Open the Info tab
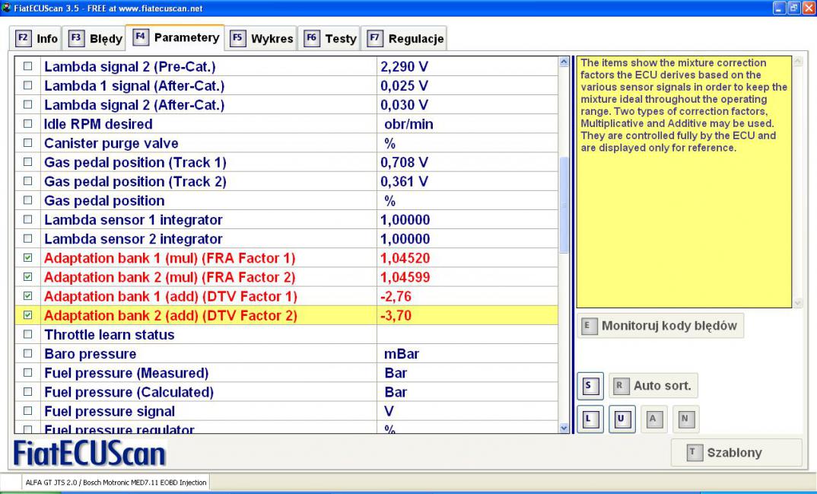Image resolution: width=817 pixels, height=494 pixels. pos(36,39)
